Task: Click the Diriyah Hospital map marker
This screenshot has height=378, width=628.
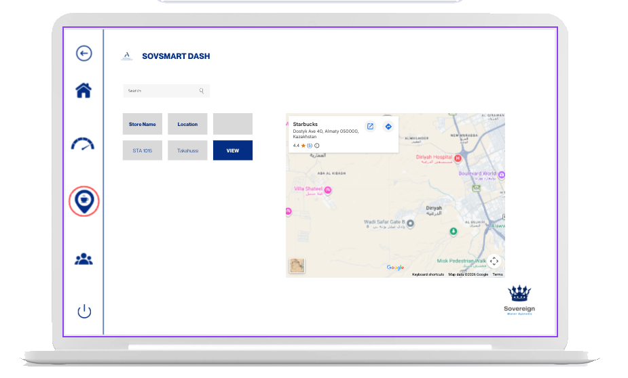Action: 458,159
